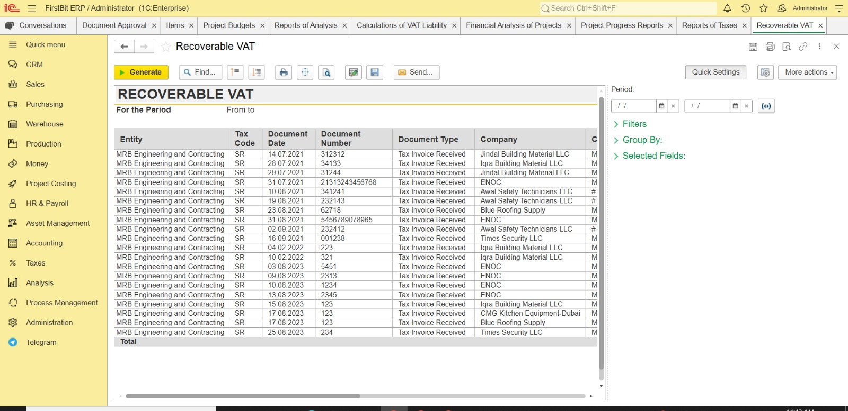Viewport: 848px width, 411px height.
Task: Click the header preview icon
Action: [x=787, y=47]
